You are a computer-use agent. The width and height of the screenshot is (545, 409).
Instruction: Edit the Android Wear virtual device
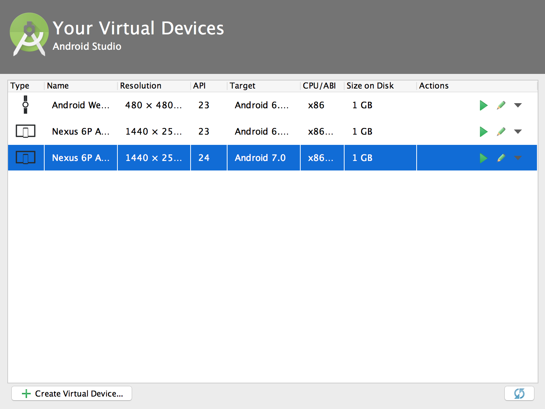pos(501,105)
